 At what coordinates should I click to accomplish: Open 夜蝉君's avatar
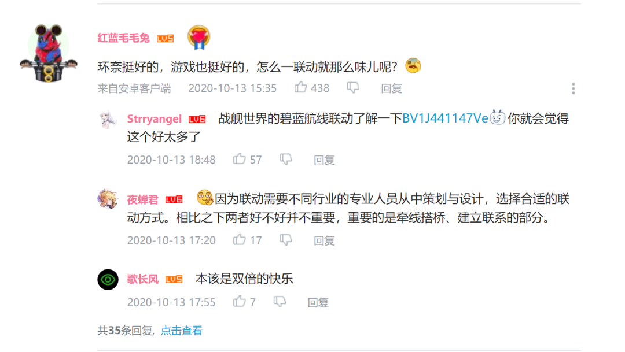[108, 199]
